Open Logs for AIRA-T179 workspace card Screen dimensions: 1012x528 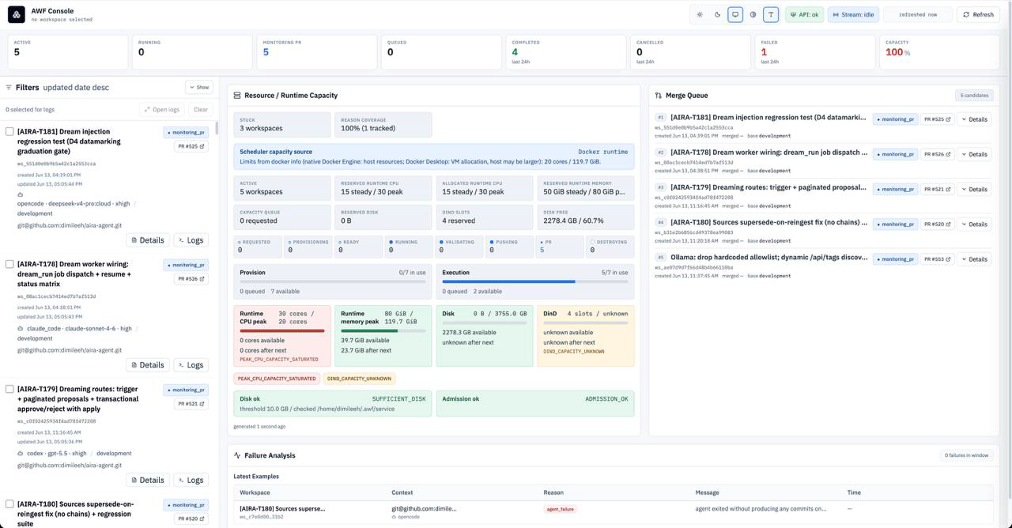(x=191, y=480)
